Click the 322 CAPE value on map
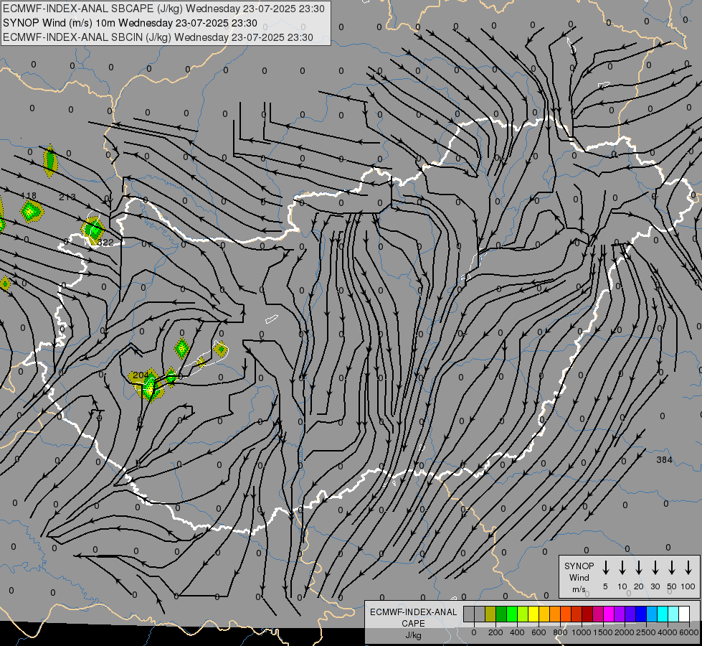 pyautogui.click(x=105, y=243)
